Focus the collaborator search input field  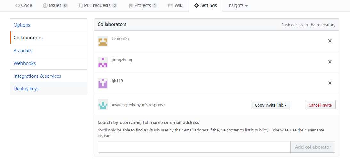coord(194,147)
